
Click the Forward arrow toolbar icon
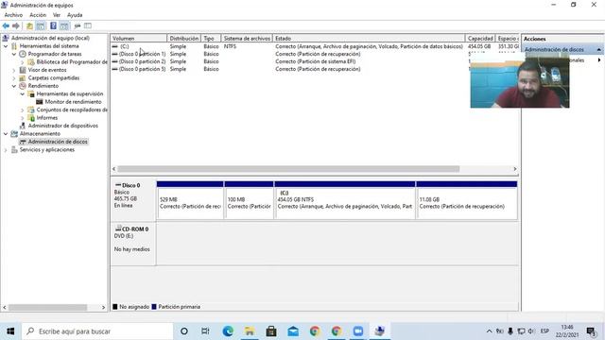[16, 25]
